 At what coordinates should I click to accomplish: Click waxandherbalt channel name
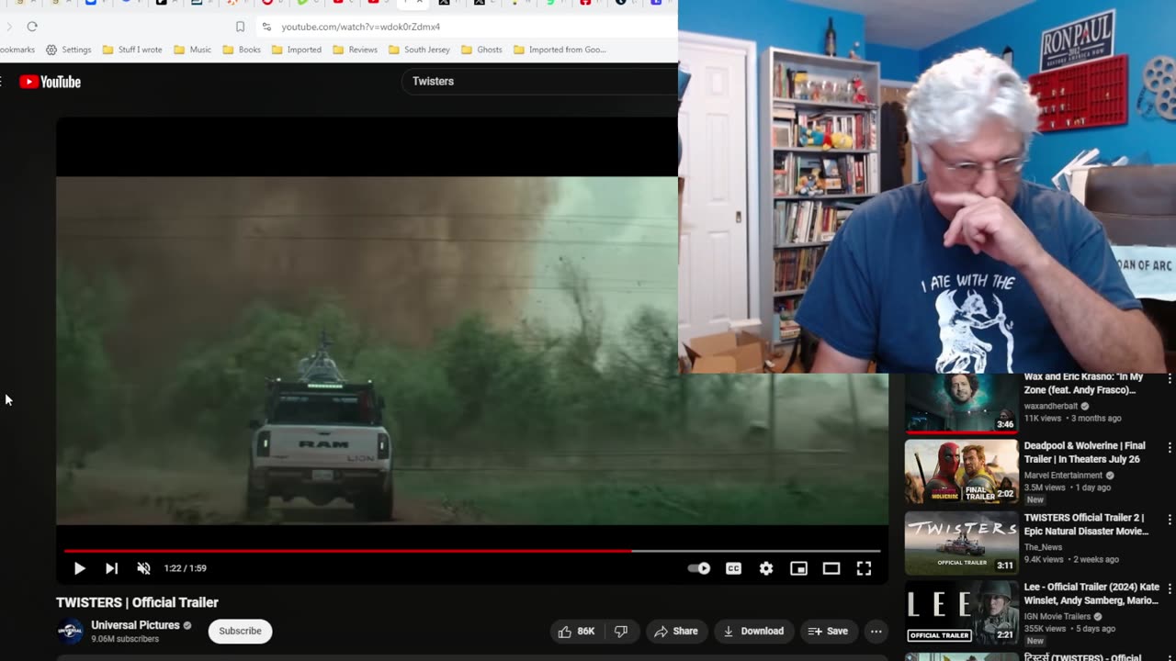(1051, 406)
